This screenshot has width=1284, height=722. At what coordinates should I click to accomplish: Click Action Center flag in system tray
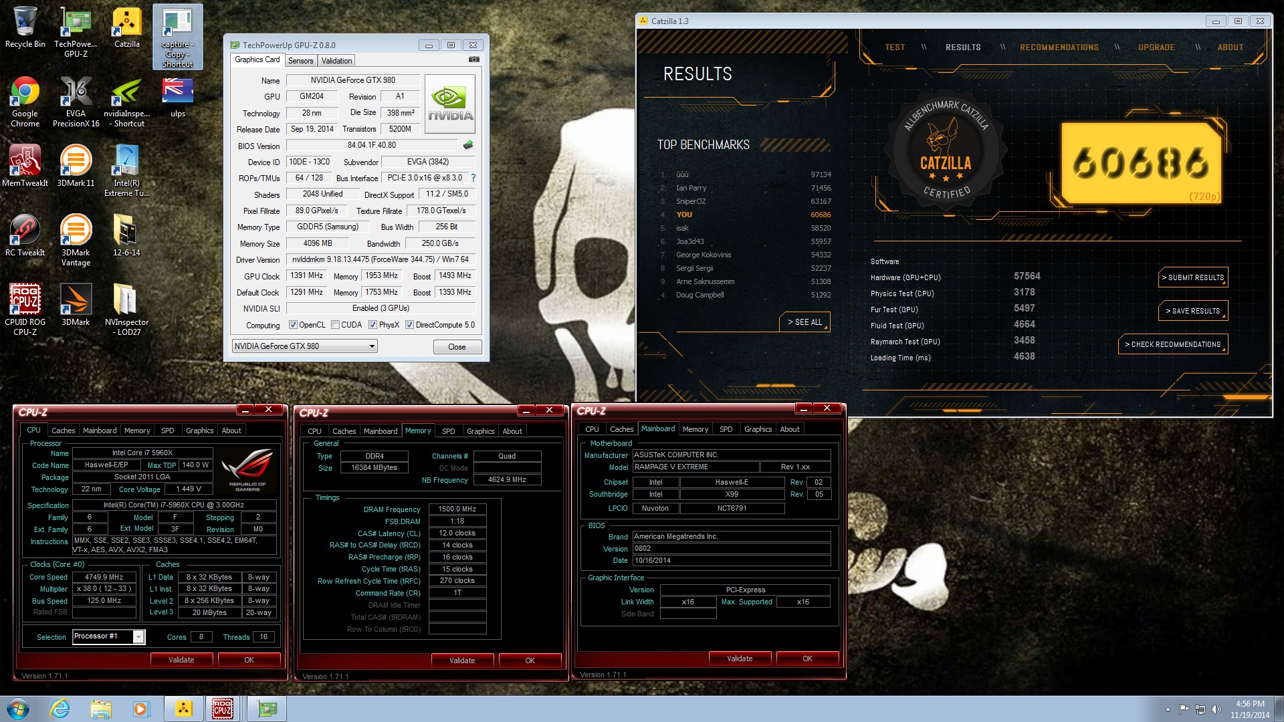pyautogui.click(x=1184, y=709)
